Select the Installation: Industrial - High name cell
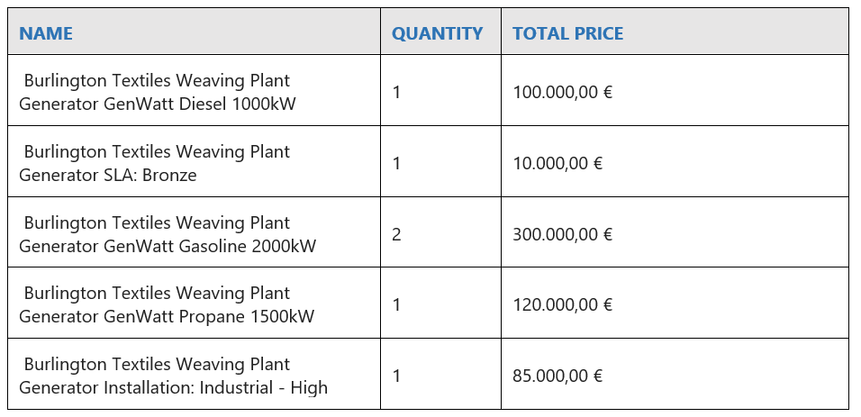This screenshot has width=861, height=417. click(174, 376)
